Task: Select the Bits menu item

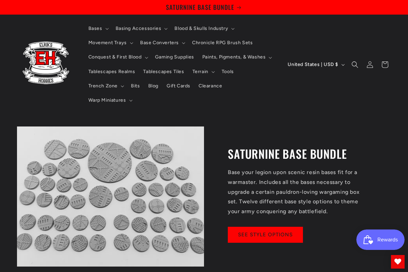Action: [x=135, y=86]
